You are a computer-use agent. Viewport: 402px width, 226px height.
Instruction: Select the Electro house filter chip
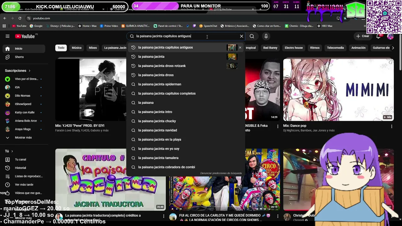coord(294,48)
